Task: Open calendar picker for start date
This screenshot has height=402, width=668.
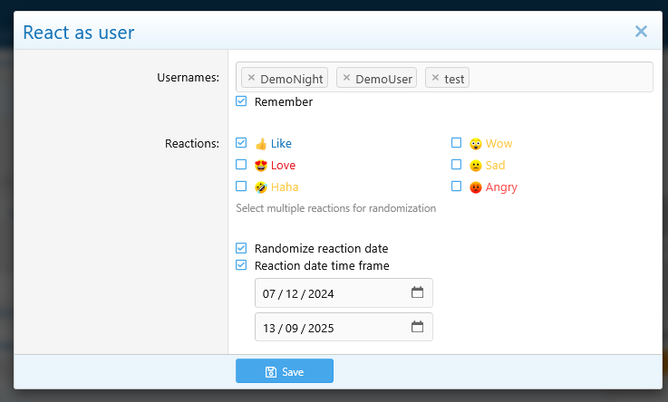Action: [x=417, y=293]
